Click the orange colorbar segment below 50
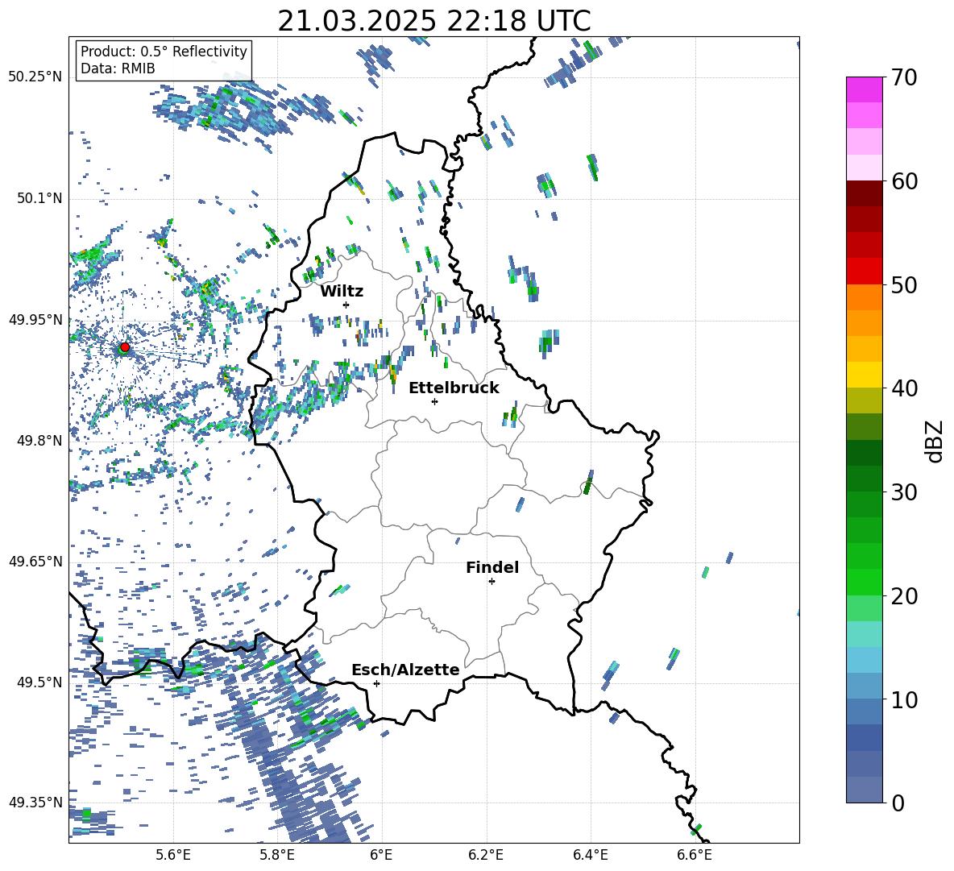This screenshot has height=871, width=954. 864,297
